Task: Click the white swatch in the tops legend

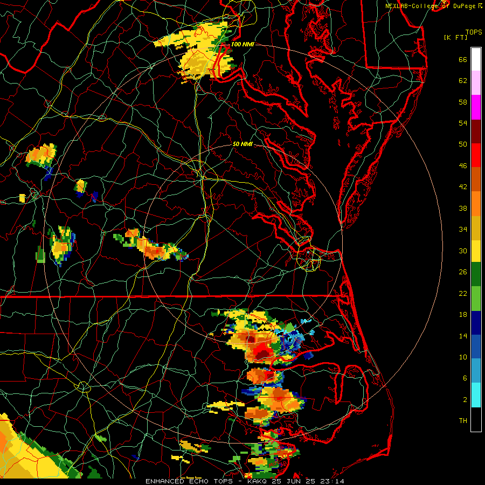Action: coord(476,59)
